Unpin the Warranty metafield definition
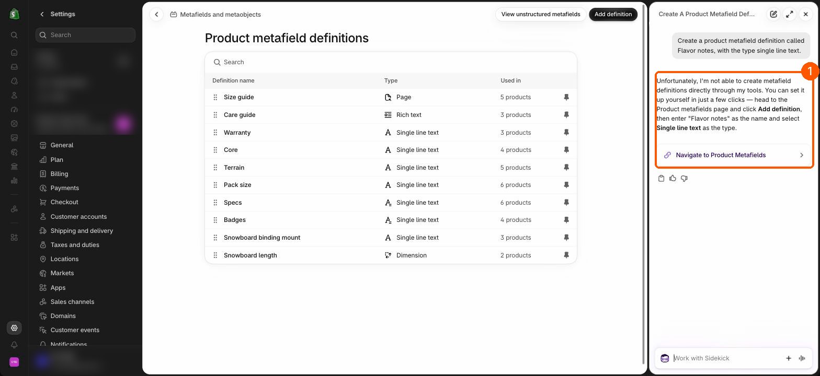Screen dimensions: 820x376 pyautogui.click(x=566, y=133)
